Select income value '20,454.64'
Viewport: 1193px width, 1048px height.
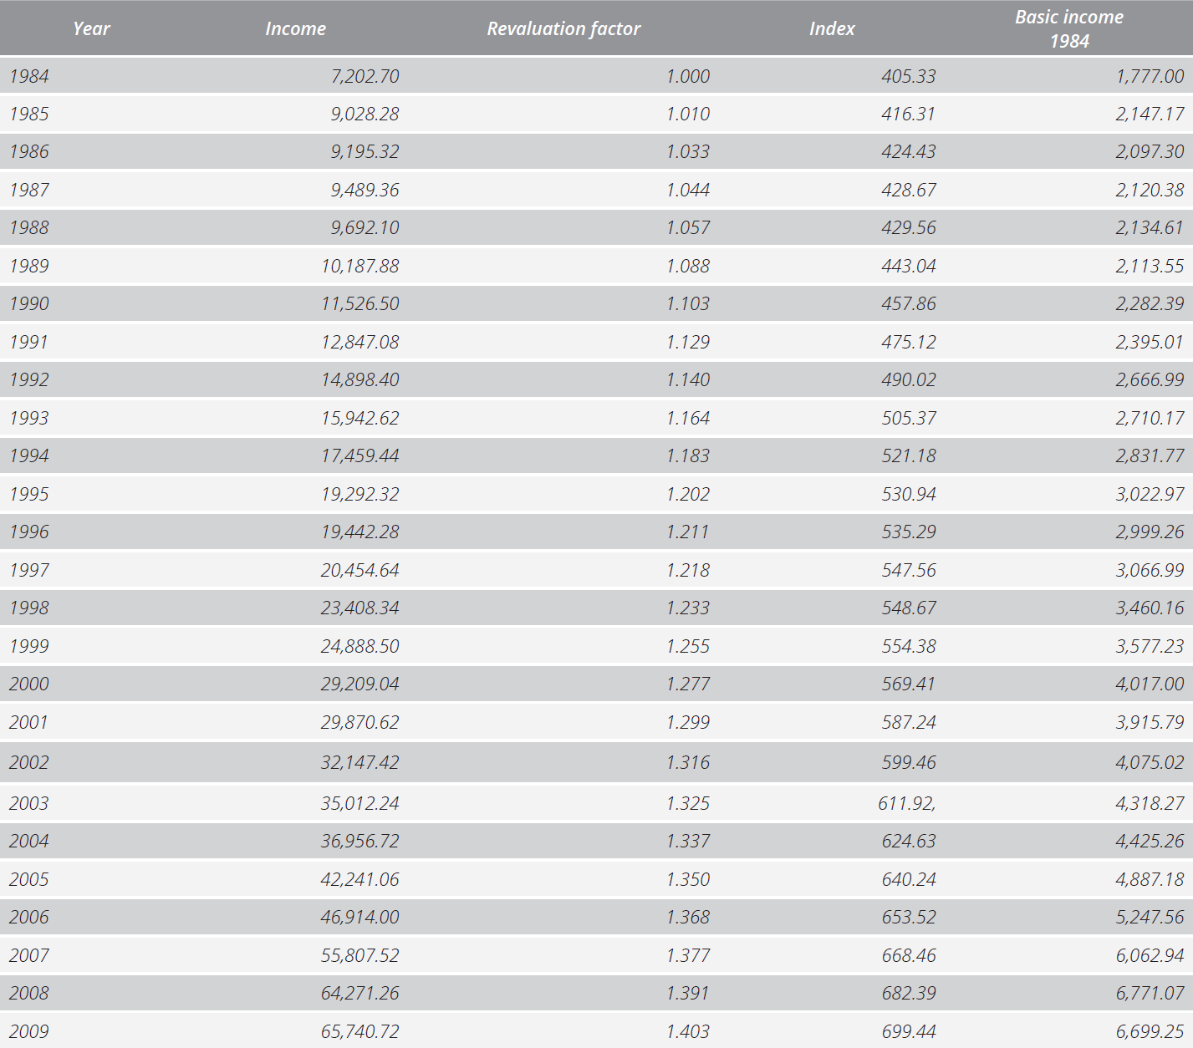(360, 570)
